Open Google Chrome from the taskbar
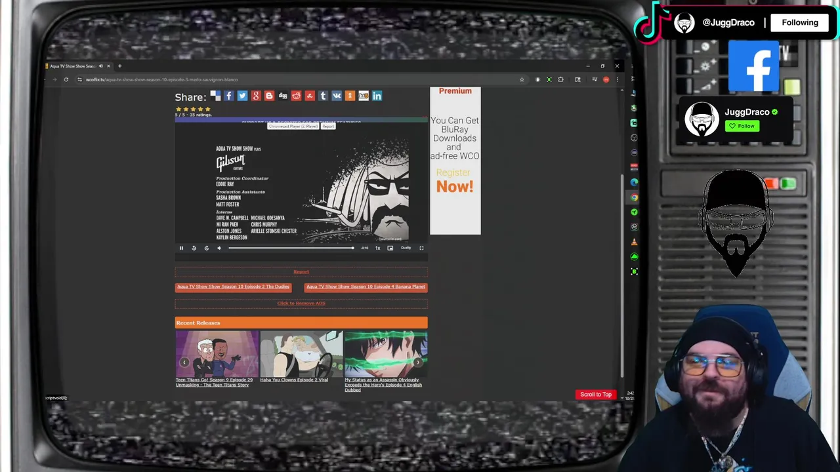840x472 pixels. point(634,197)
